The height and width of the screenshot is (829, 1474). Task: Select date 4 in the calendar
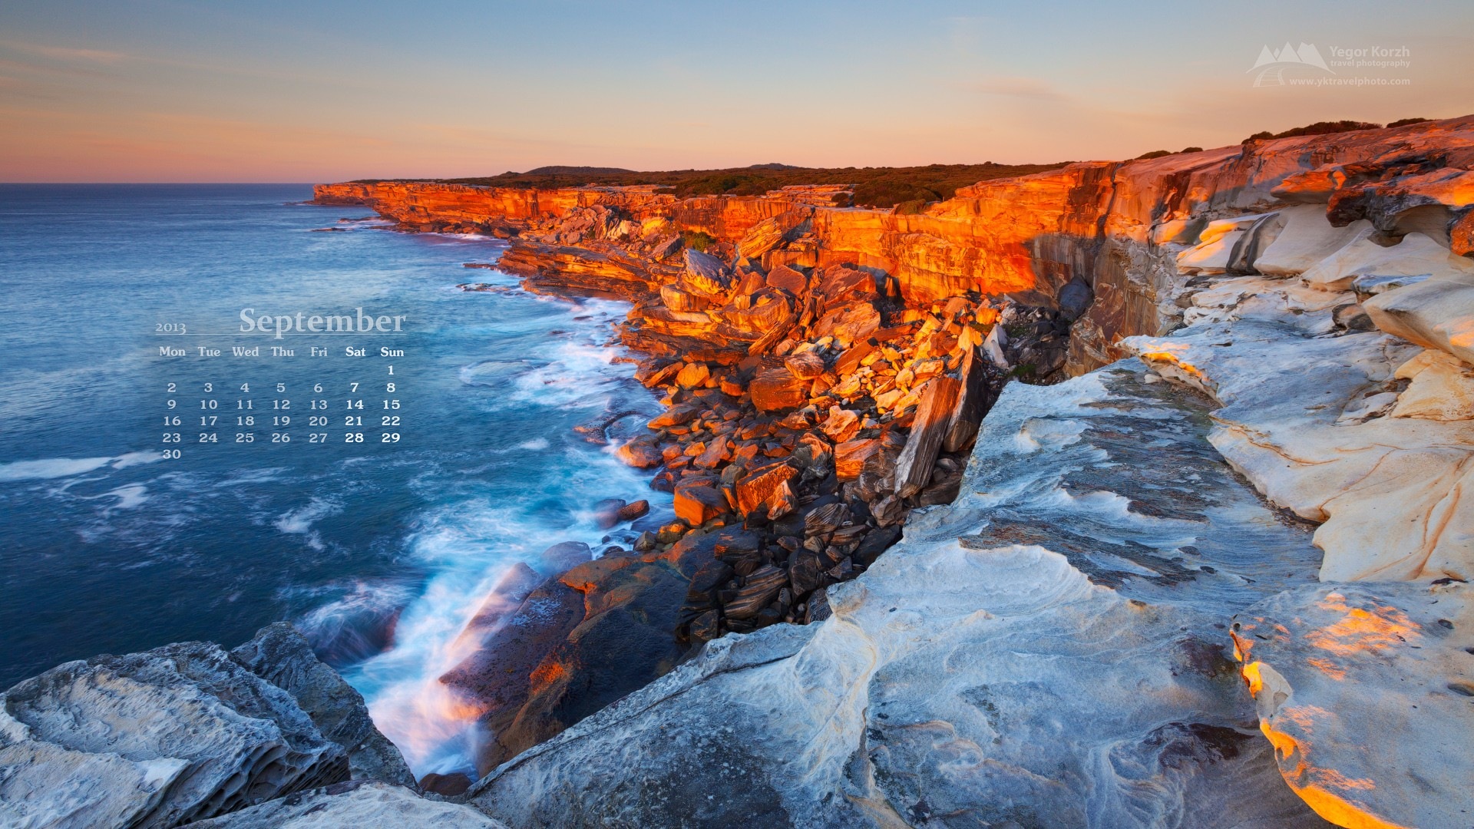pyautogui.click(x=244, y=388)
